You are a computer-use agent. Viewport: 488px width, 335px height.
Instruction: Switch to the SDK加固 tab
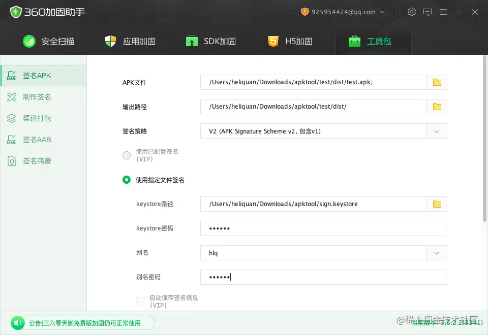coord(211,41)
